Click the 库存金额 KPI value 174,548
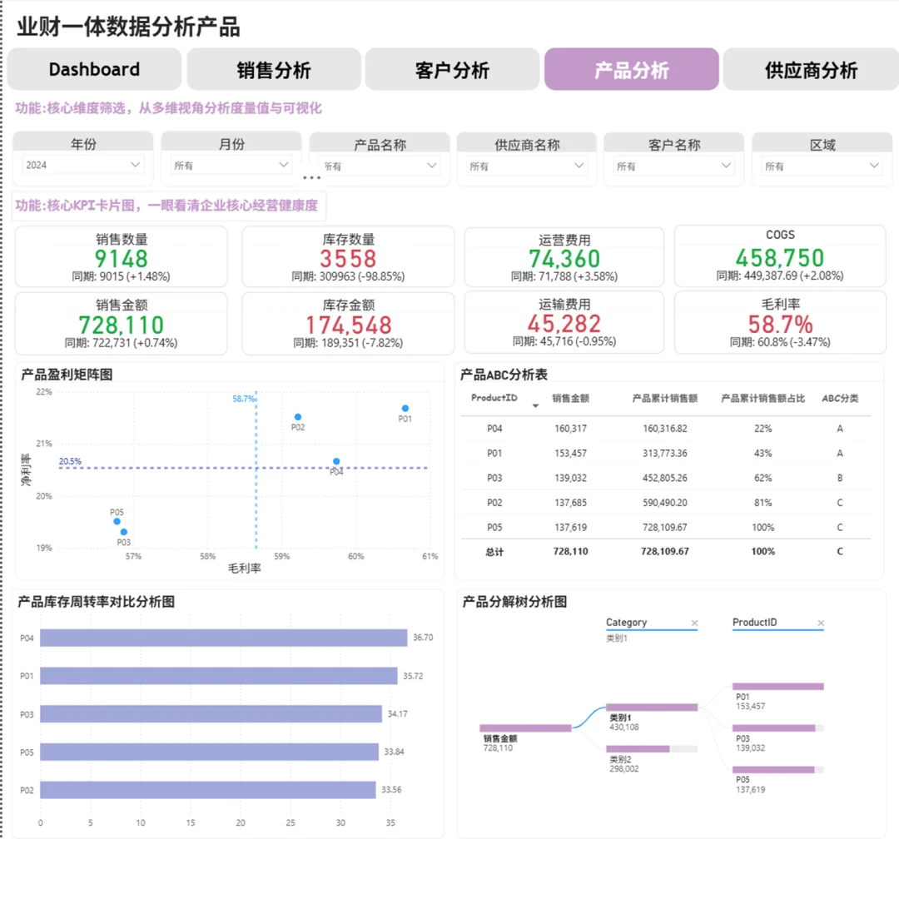 click(x=348, y=325)
